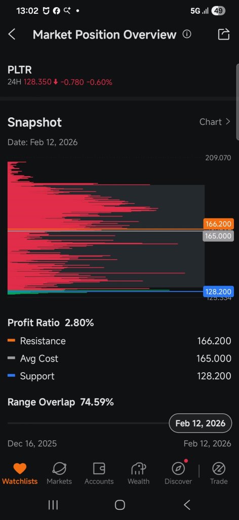This screenshot has height=520, width=239.
Task: Select the Feb 12, 2026 slider handle
Action: (201, 423)
